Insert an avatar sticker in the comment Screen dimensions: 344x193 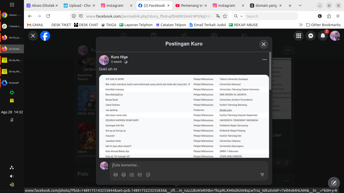pos(116,175)
